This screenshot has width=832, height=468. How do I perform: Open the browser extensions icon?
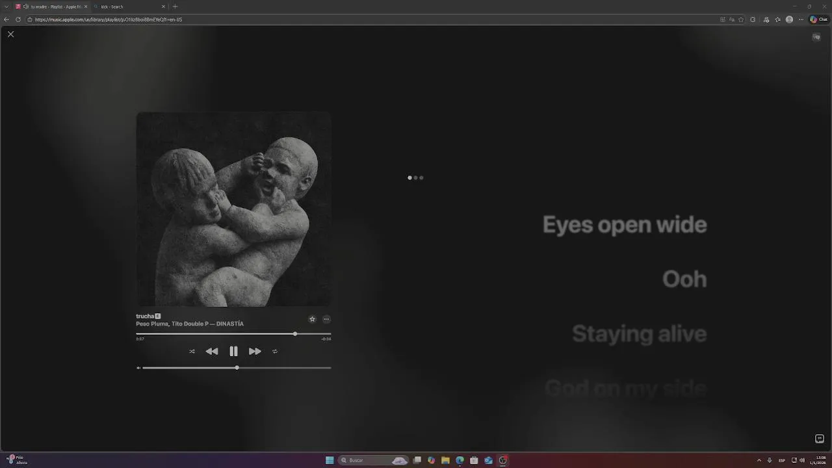[753, 19]
